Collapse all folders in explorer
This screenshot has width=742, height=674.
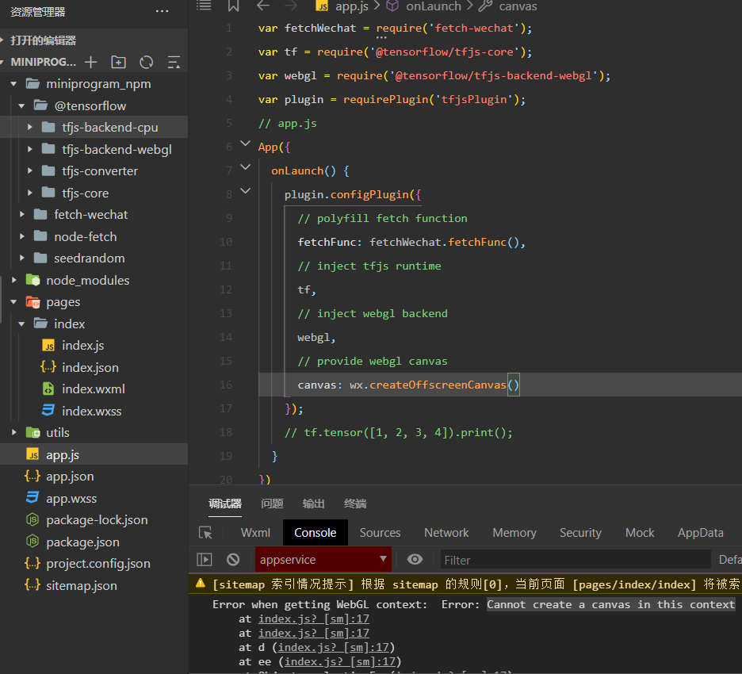click(174, 62)
